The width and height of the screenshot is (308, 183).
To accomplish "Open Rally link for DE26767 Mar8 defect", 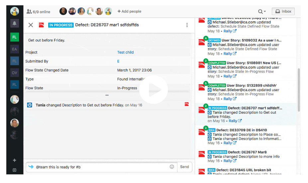I will click(230, 161).
